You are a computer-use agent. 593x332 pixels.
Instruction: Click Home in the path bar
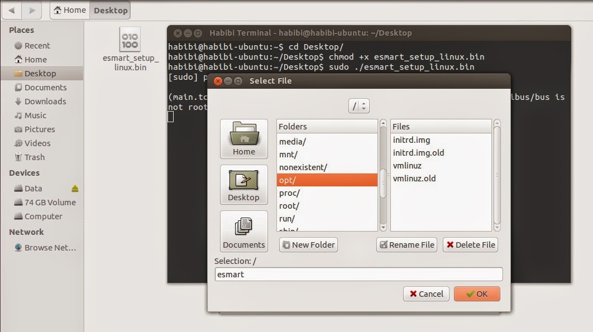tap(70, 10)
